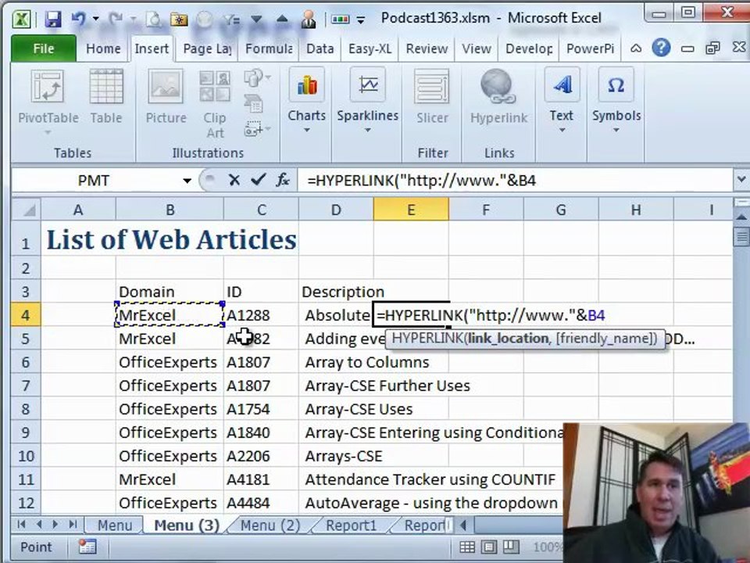Viewport: 750px width, 563px height.
Task: Click the downward triangle sort icon
Action: 256,20
